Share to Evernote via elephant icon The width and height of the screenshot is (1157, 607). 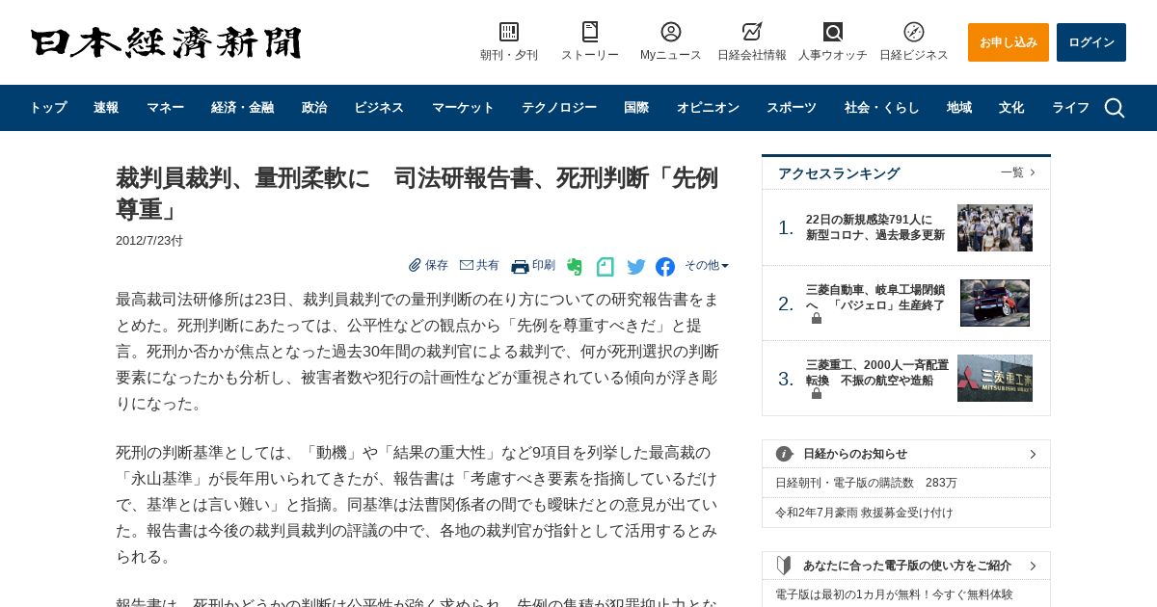[x=575, y=267]
